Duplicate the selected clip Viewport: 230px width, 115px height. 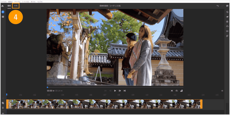[3, 103]
